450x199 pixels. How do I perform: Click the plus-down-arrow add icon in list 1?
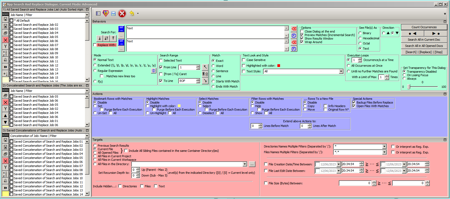(5, 73)
